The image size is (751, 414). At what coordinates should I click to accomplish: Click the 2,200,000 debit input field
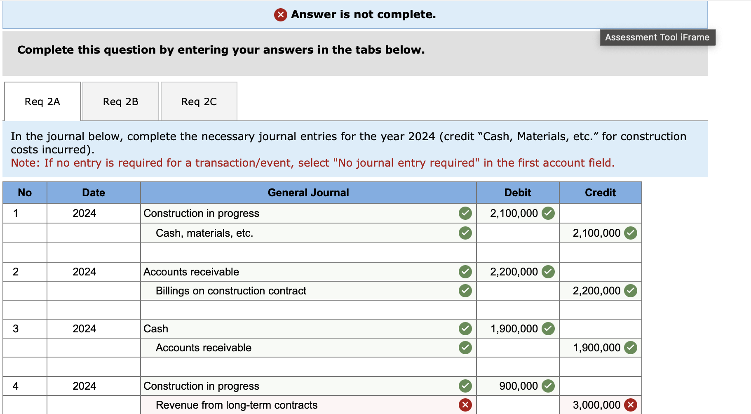pyautogui.click(x=518, y=272)
